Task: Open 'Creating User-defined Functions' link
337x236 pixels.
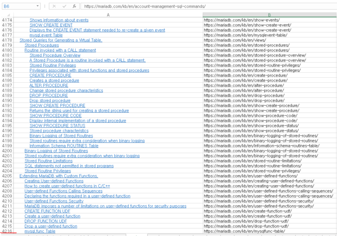Action: [x=54, y=181]
